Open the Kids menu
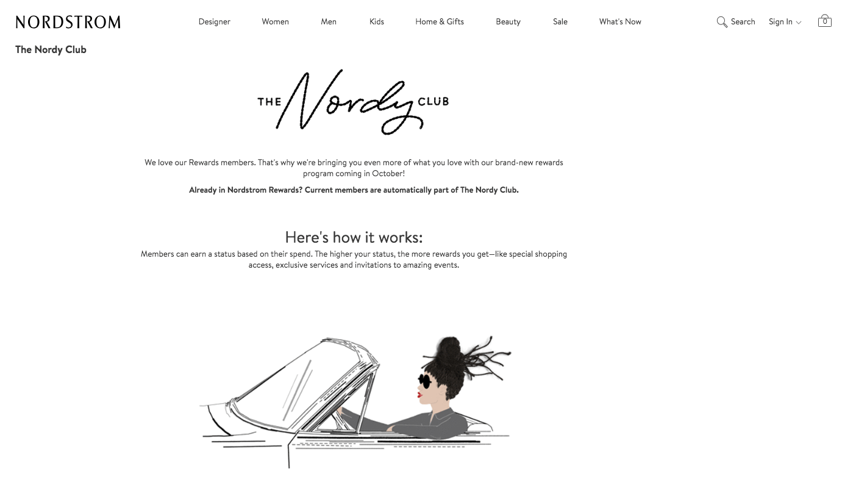The height and width of the screenshot is (489, 845). (x=377, y=22)
